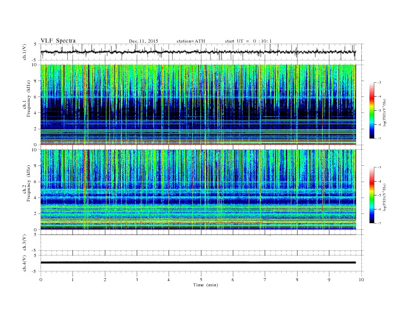407x314 pixels.
Task: Click the empty ch.3 voltage panel
Action: click(x=202, y=243)
